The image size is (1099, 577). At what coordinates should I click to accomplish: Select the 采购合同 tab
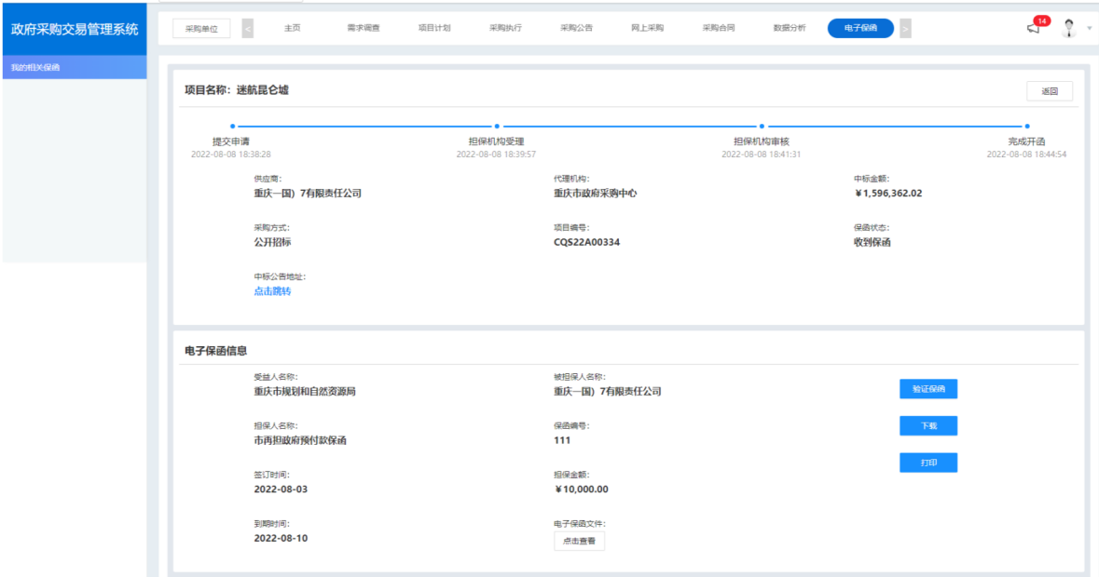point(718,28)
